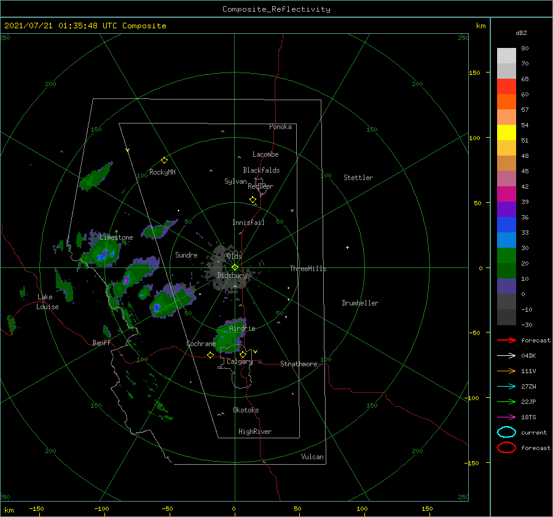Click yellow diamond marker below Cochrane

point(210,355)
